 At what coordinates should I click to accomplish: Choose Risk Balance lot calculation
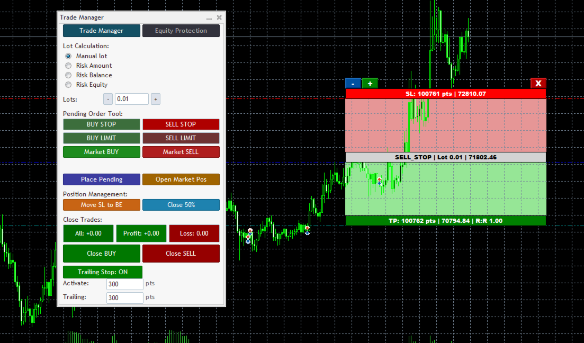(x=68, y=75)
